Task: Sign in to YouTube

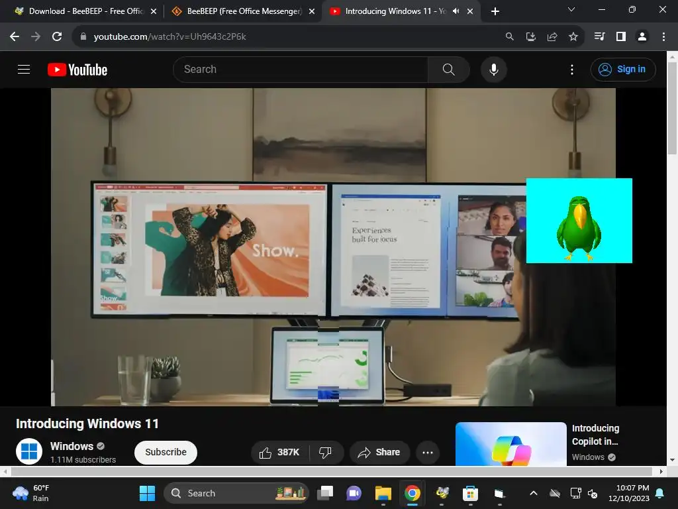Action: click(x=623, y=69)
